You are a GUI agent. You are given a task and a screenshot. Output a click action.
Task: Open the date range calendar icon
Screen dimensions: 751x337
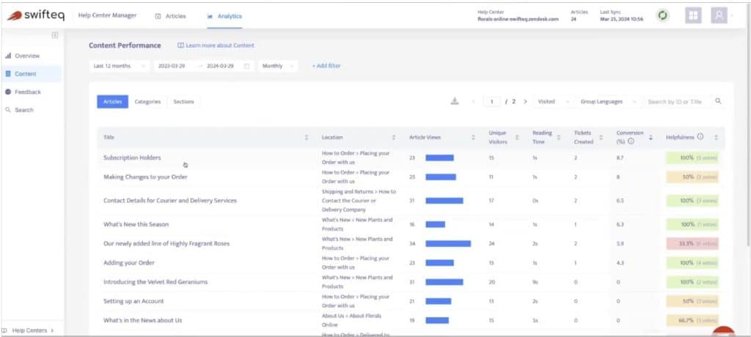point(246,66)
